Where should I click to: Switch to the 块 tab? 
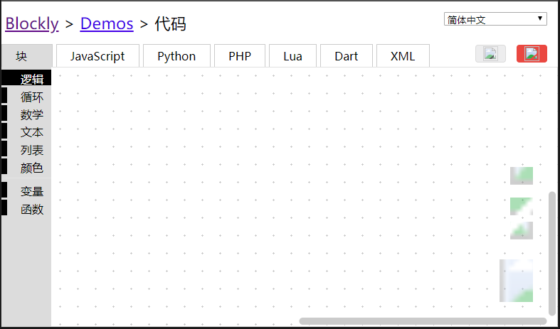point(27,56)
